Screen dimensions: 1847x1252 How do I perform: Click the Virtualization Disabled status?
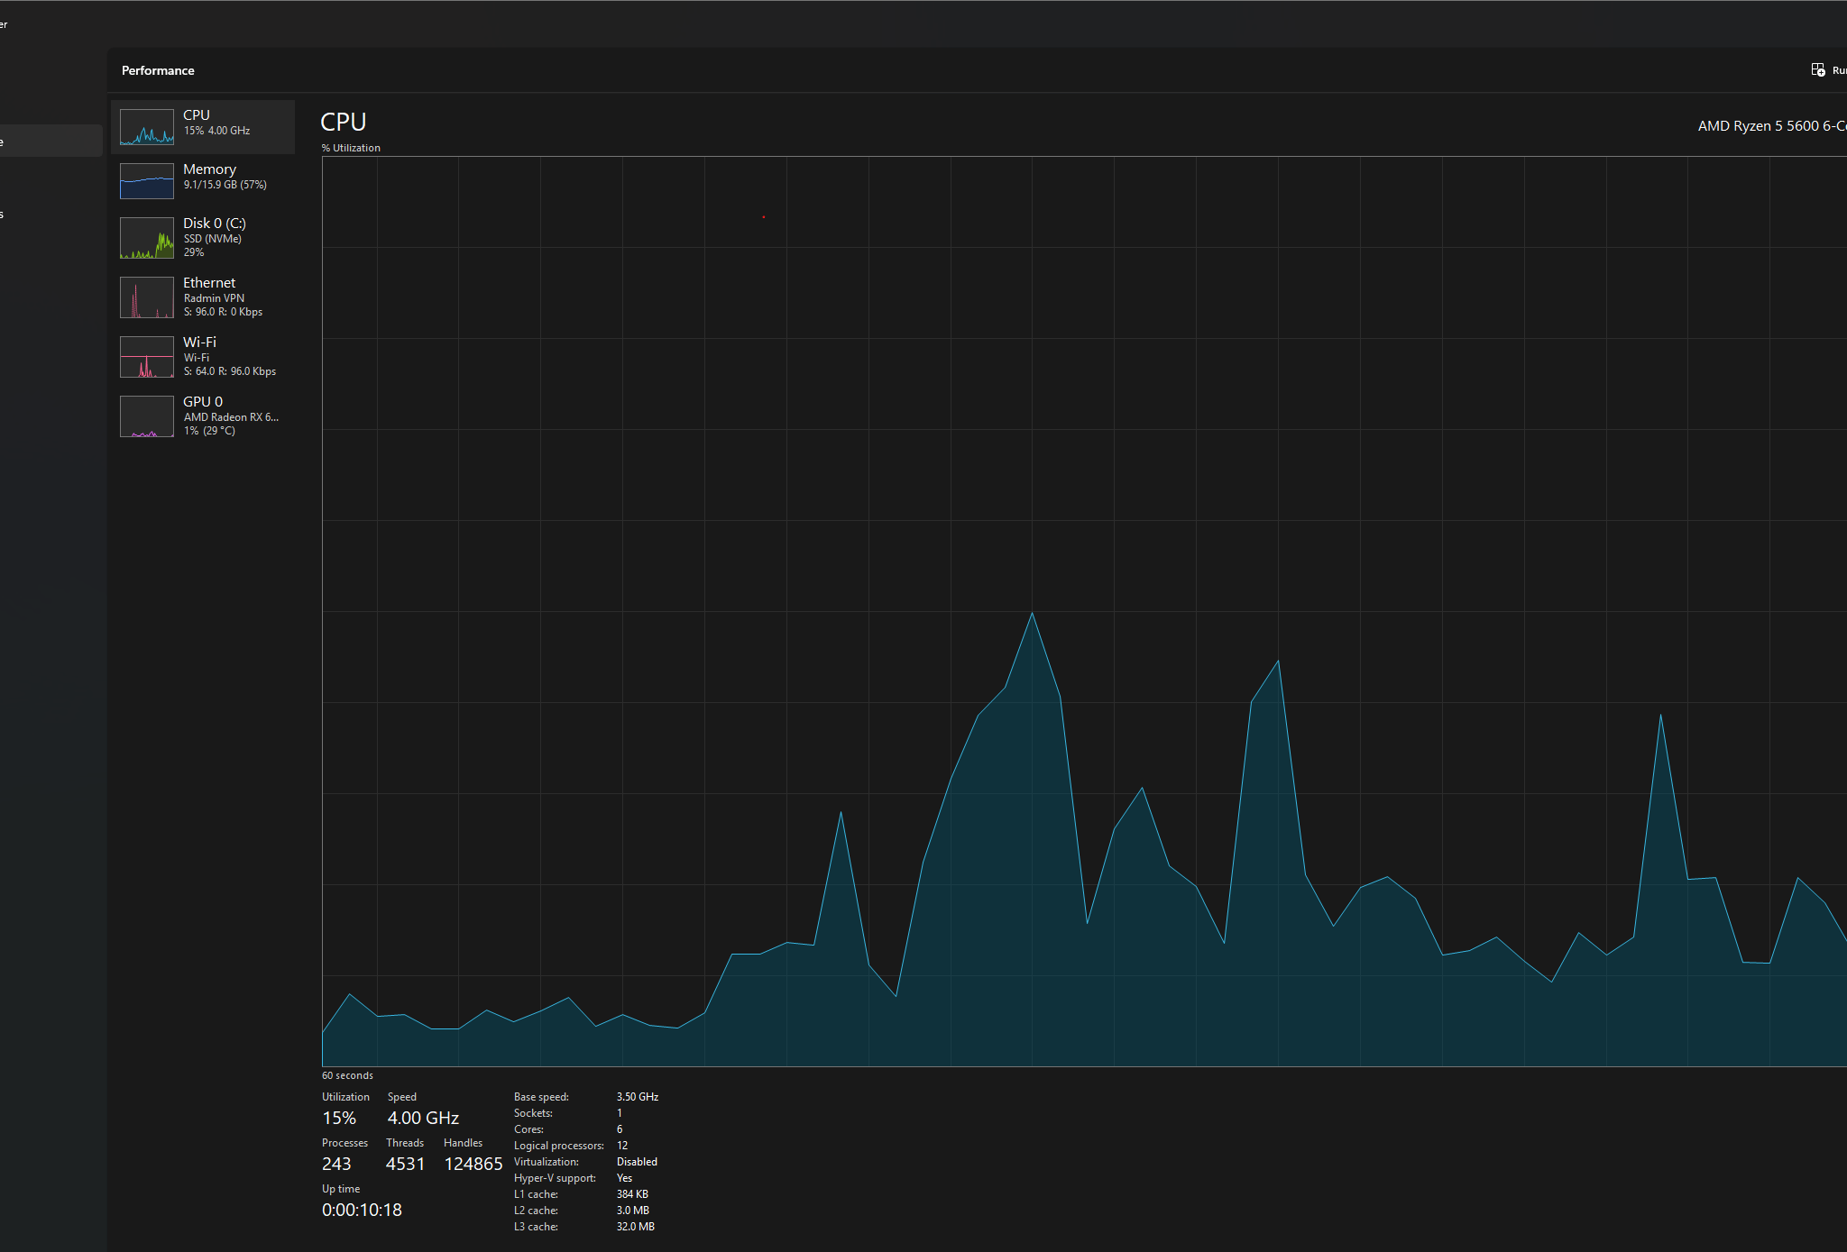pos(637,1162)
